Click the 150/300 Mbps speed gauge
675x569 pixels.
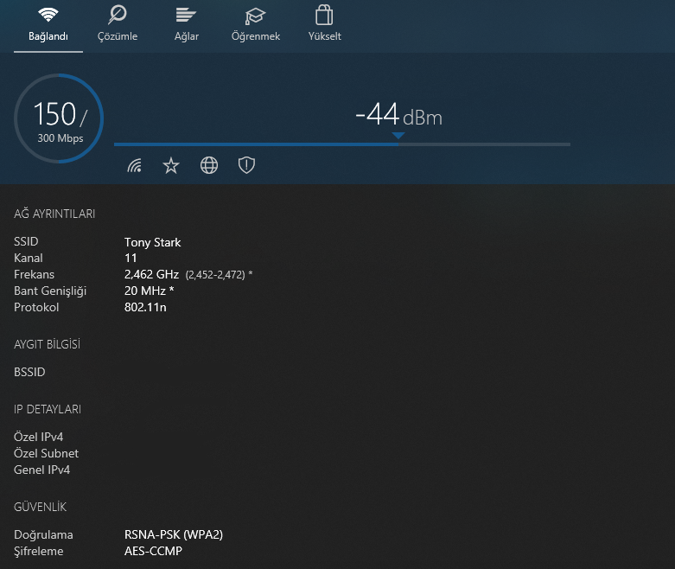click(x=59, y=118)
